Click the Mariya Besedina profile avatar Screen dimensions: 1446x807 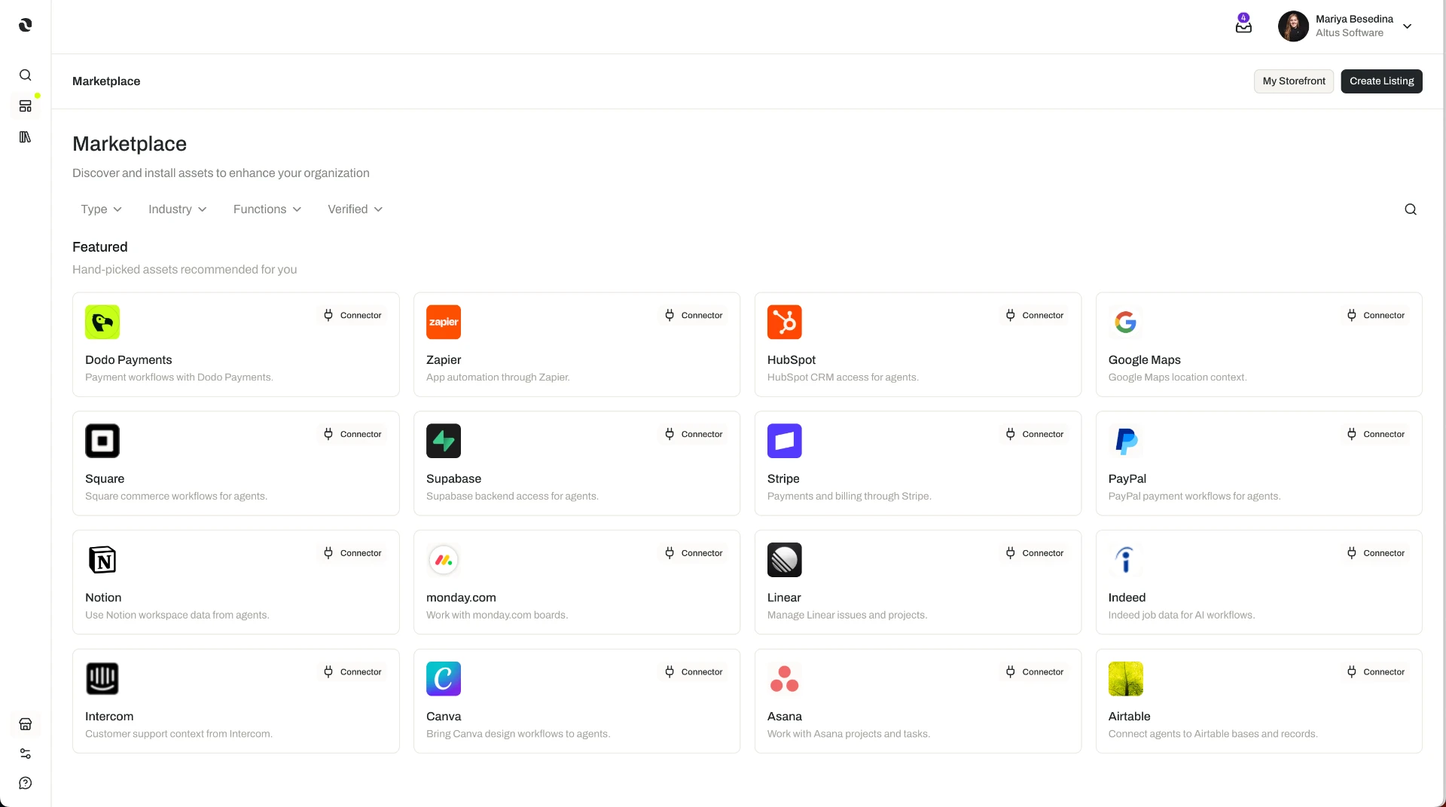pyautogui.click(x=1293, y=26)
